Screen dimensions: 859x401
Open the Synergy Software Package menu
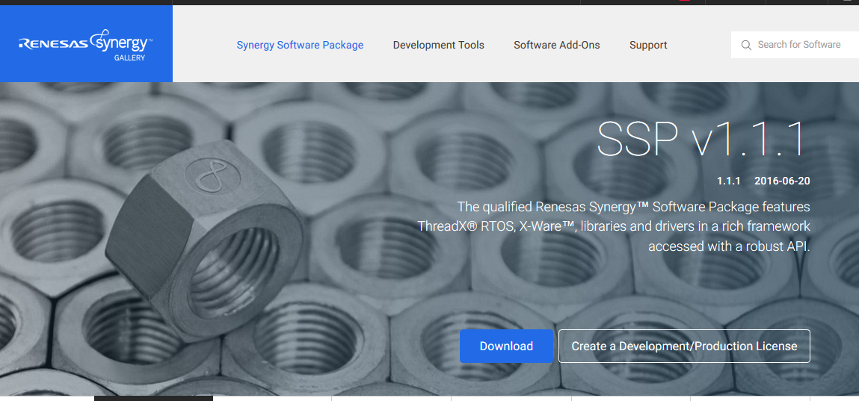pos(300,45)
